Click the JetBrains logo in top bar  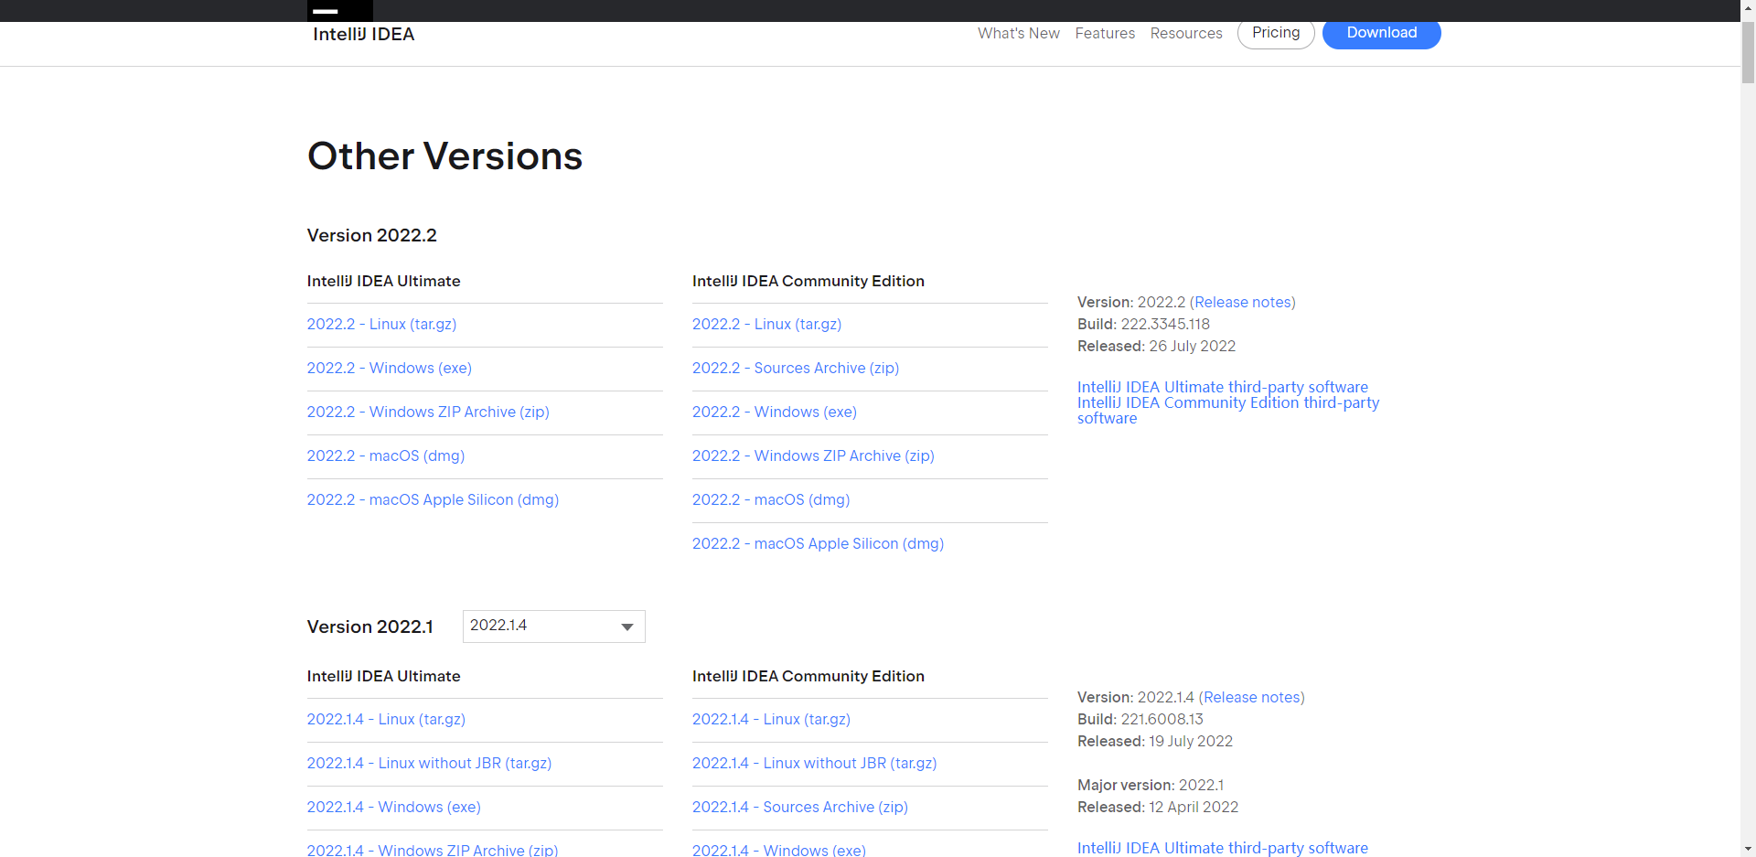[339, 10]
